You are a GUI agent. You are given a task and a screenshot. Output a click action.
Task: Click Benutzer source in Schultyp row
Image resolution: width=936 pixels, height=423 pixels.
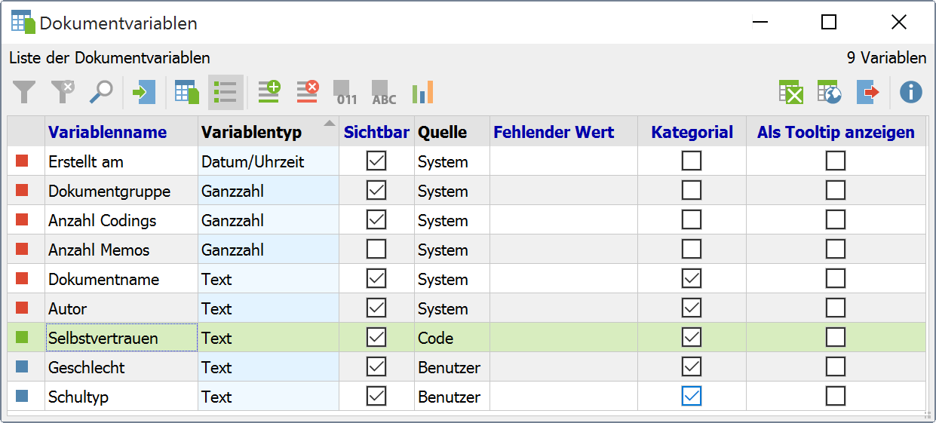coord(452,397)
